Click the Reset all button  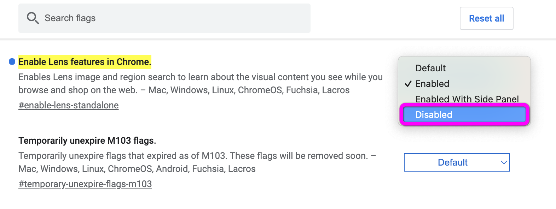486,18
